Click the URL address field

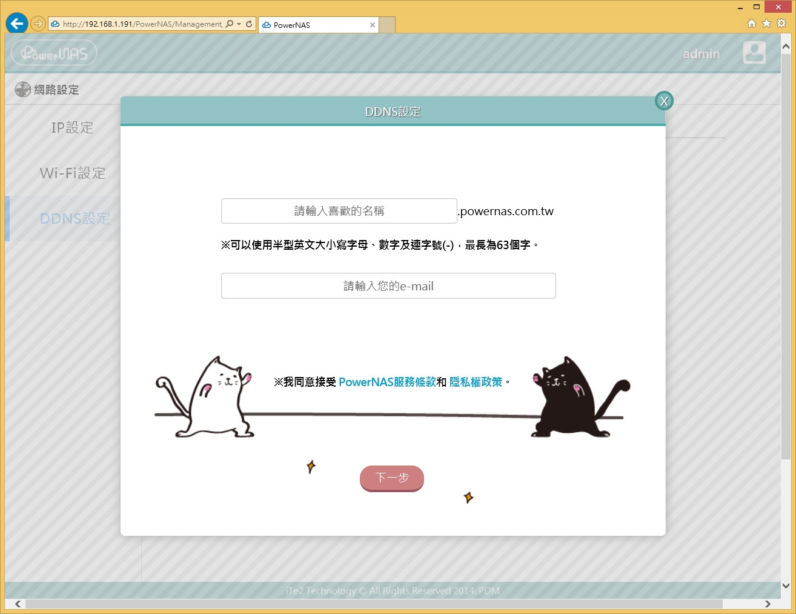coord(142,24)
